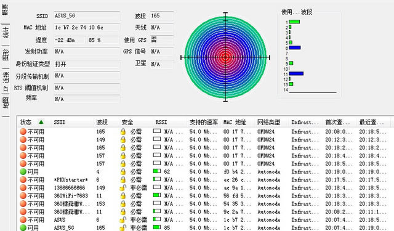Image resolution: width=394 pixels, height=231 pixels.
Task: Click the open lock icon on 13666666666 row
Action: pyautogui.click(x=123, y=188)
